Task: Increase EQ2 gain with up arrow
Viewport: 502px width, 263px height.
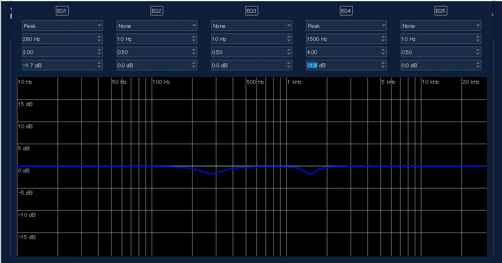Action: coord(194,63)
